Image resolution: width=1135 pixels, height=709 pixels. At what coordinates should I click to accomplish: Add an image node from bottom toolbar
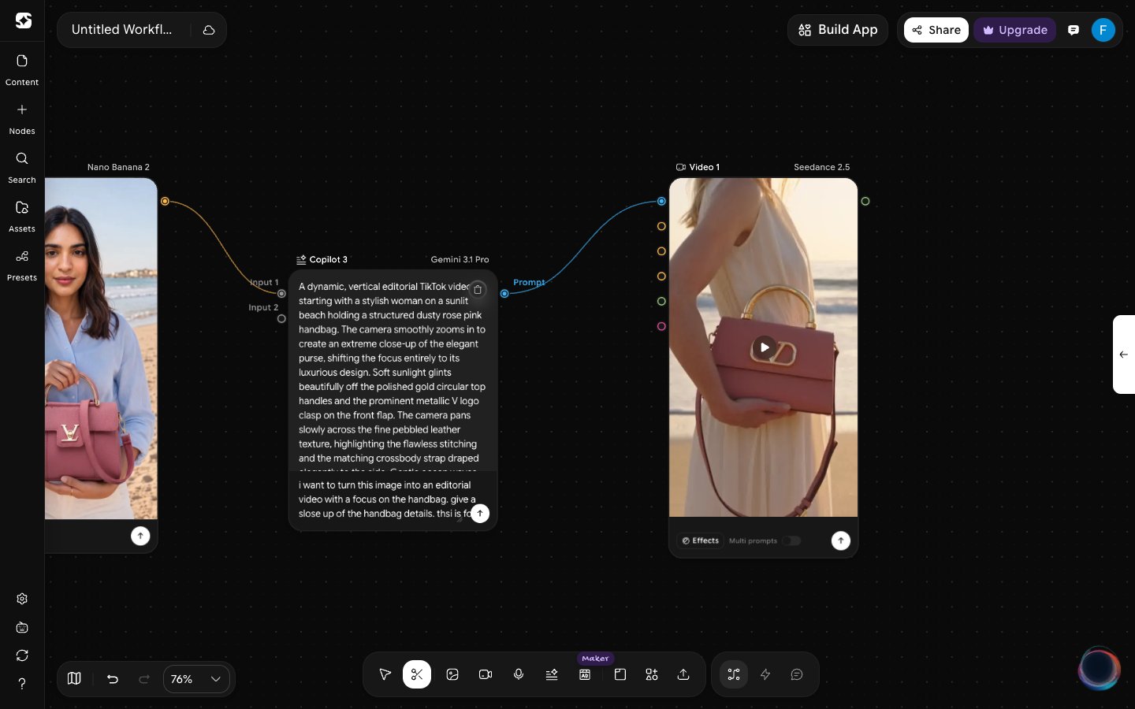(x=452, y=674)
